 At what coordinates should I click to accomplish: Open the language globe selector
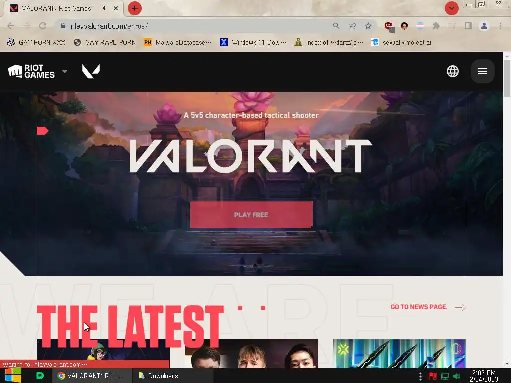(x=452, y=71)
